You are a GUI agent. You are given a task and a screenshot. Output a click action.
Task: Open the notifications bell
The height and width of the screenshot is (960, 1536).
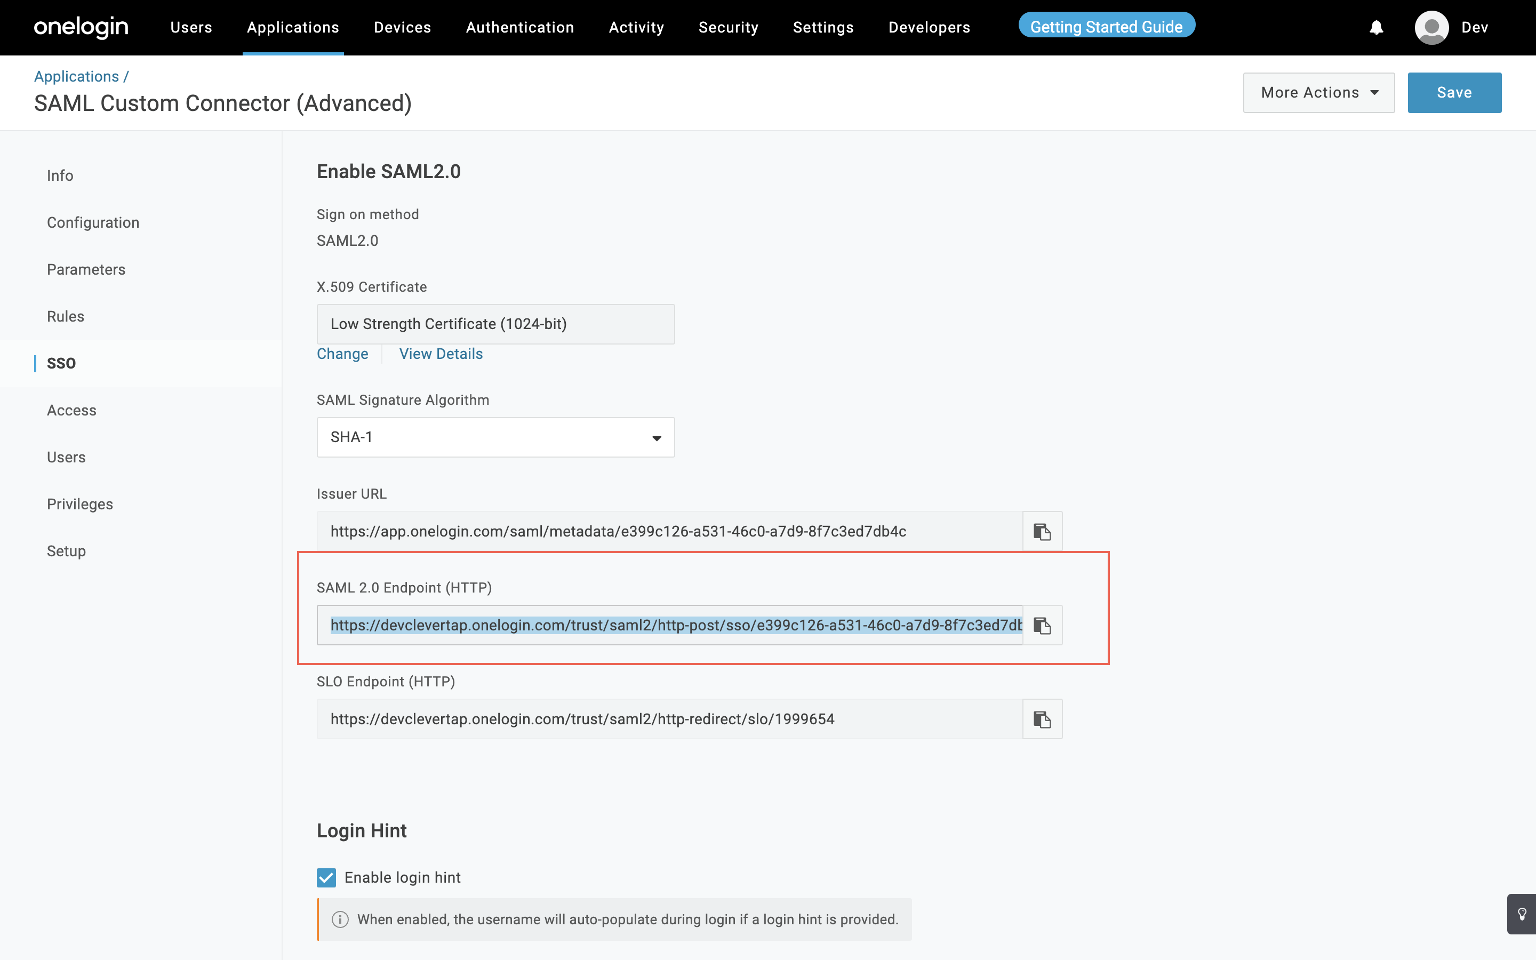point(1376,27)
